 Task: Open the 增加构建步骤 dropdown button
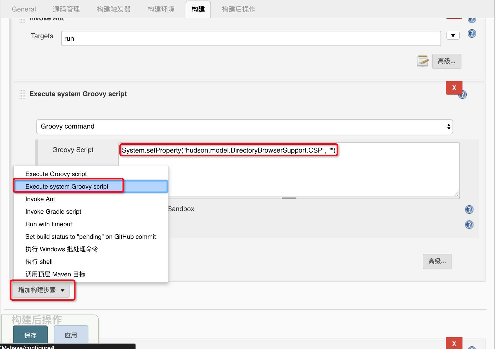click(41, 290)
